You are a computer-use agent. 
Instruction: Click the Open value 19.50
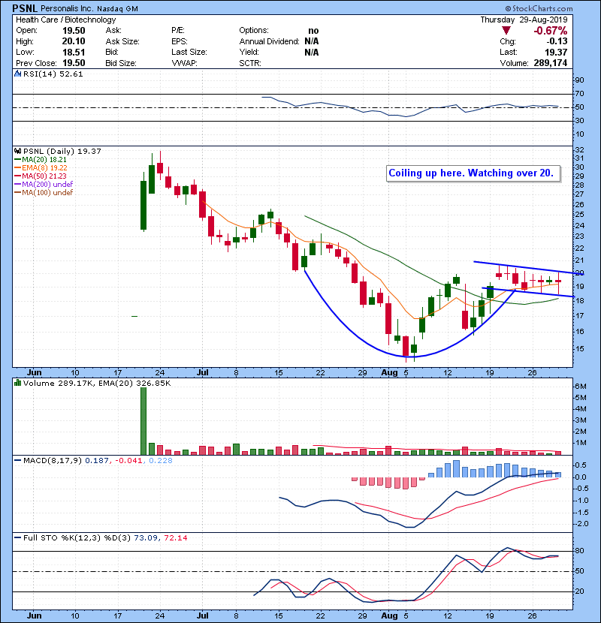tap(74, 31)
